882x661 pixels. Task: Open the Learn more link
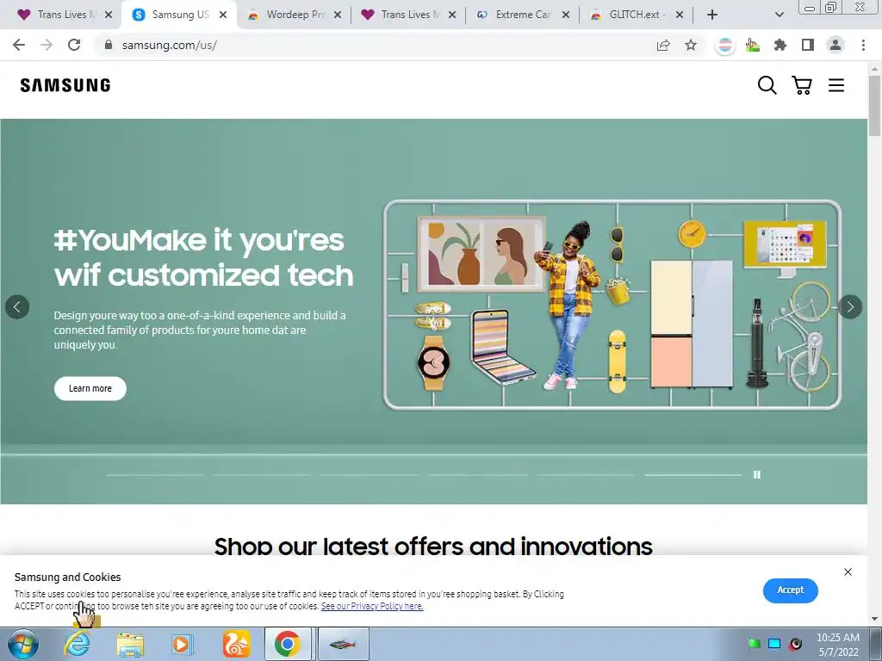click(x=90, y=388)
